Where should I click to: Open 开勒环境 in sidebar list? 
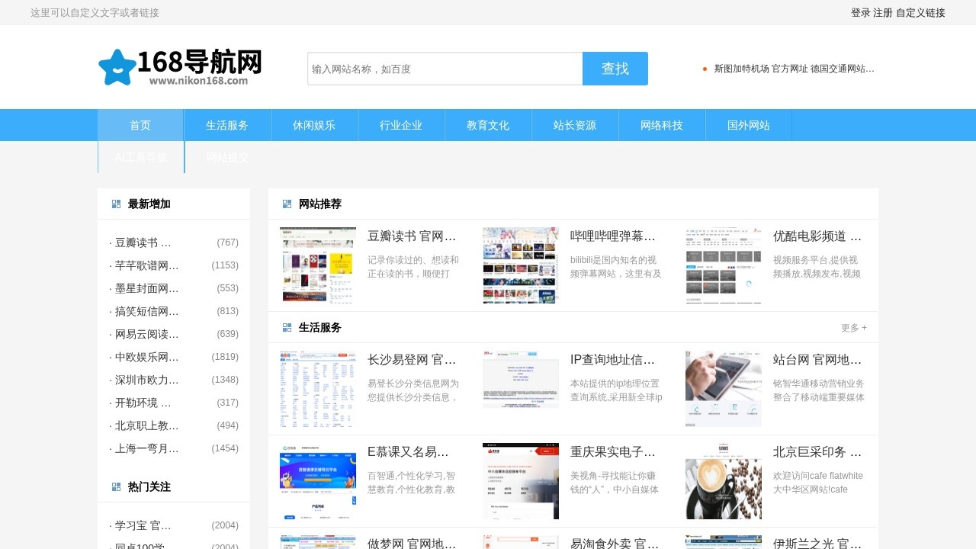pos(143,403)
